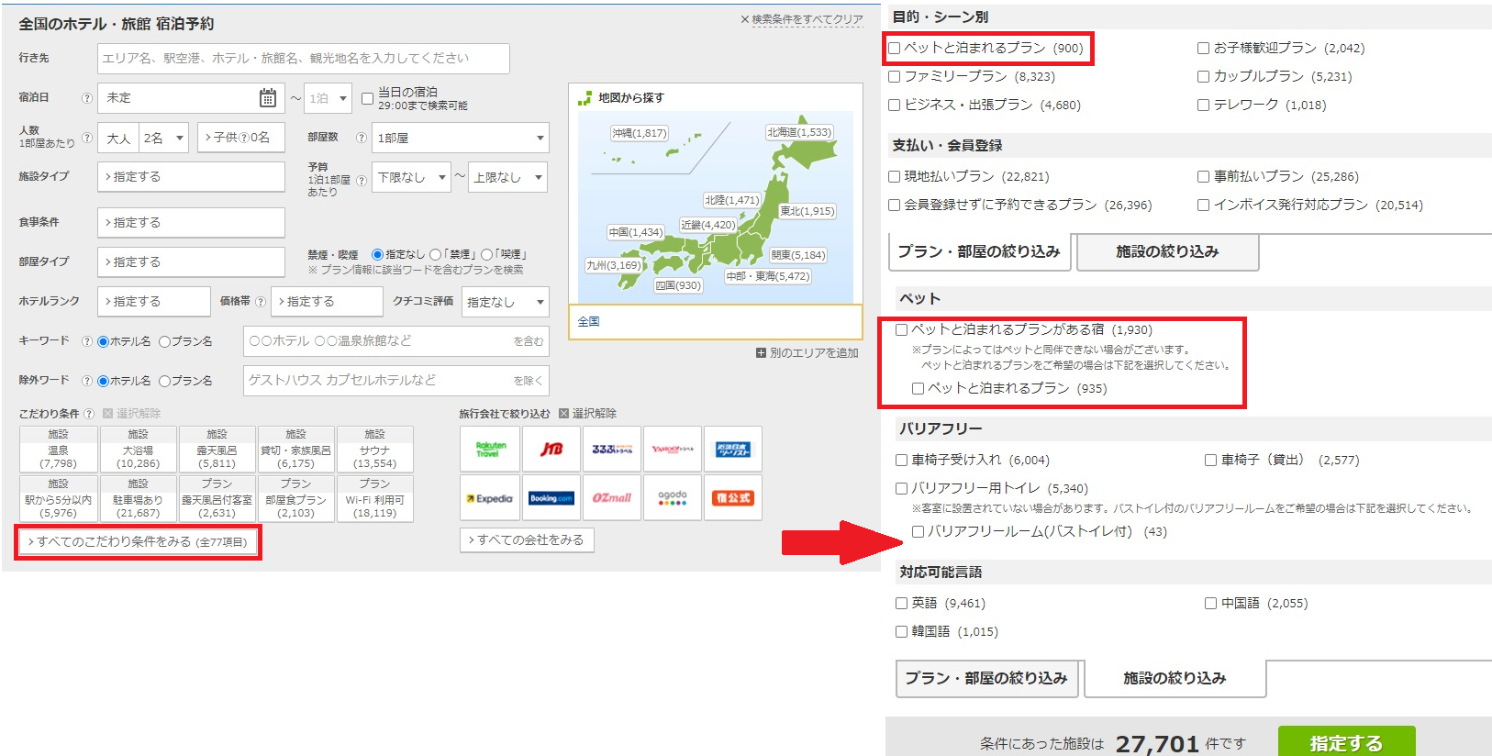The height and width of the screenshot is (756, 1492).
Task: Select the Rakuten Travel logo filter
Action: click(489, 449)
